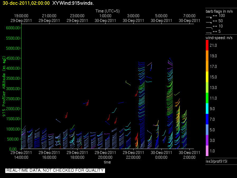
Task: Click the 2500.00 altitude tick label
Action: point(13,99)
